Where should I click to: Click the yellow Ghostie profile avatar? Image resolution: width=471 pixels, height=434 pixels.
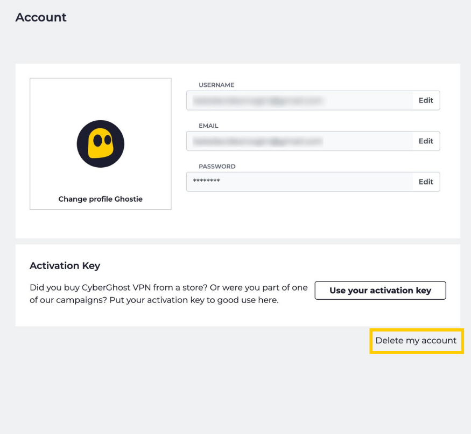[100, 144]
